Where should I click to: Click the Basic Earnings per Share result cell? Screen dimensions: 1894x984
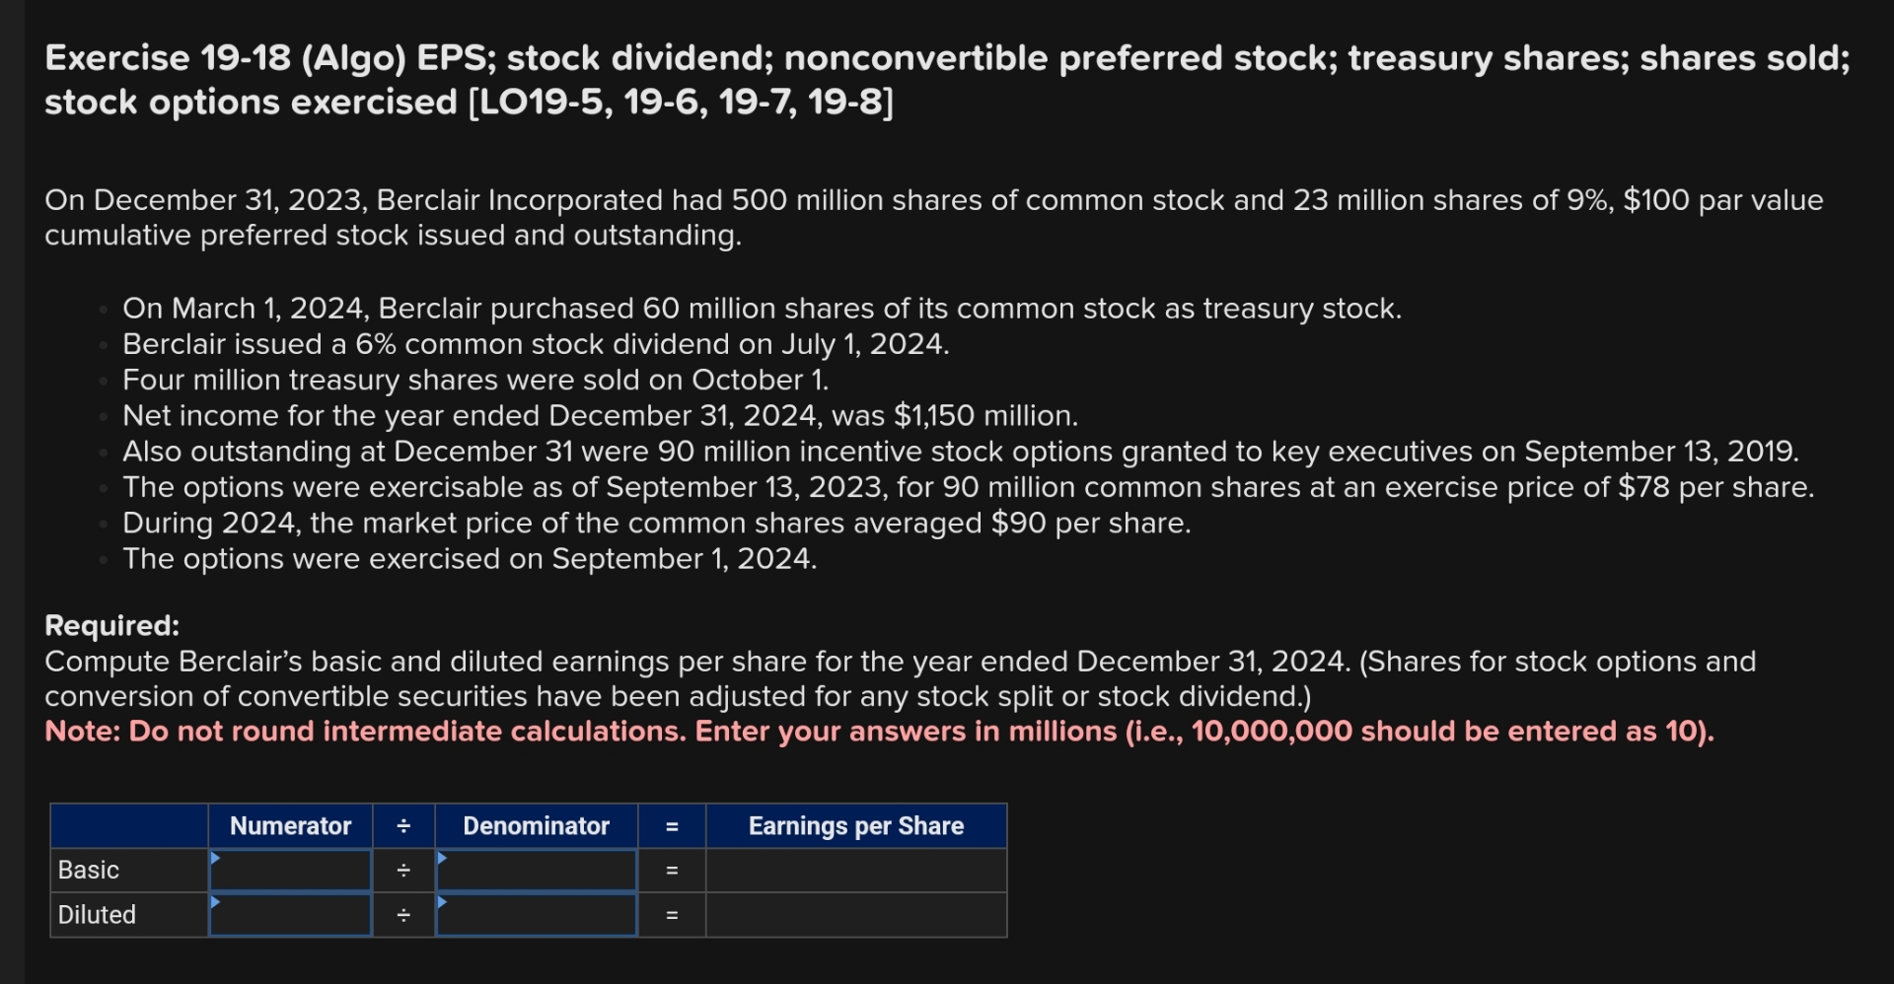click(856, 870)
